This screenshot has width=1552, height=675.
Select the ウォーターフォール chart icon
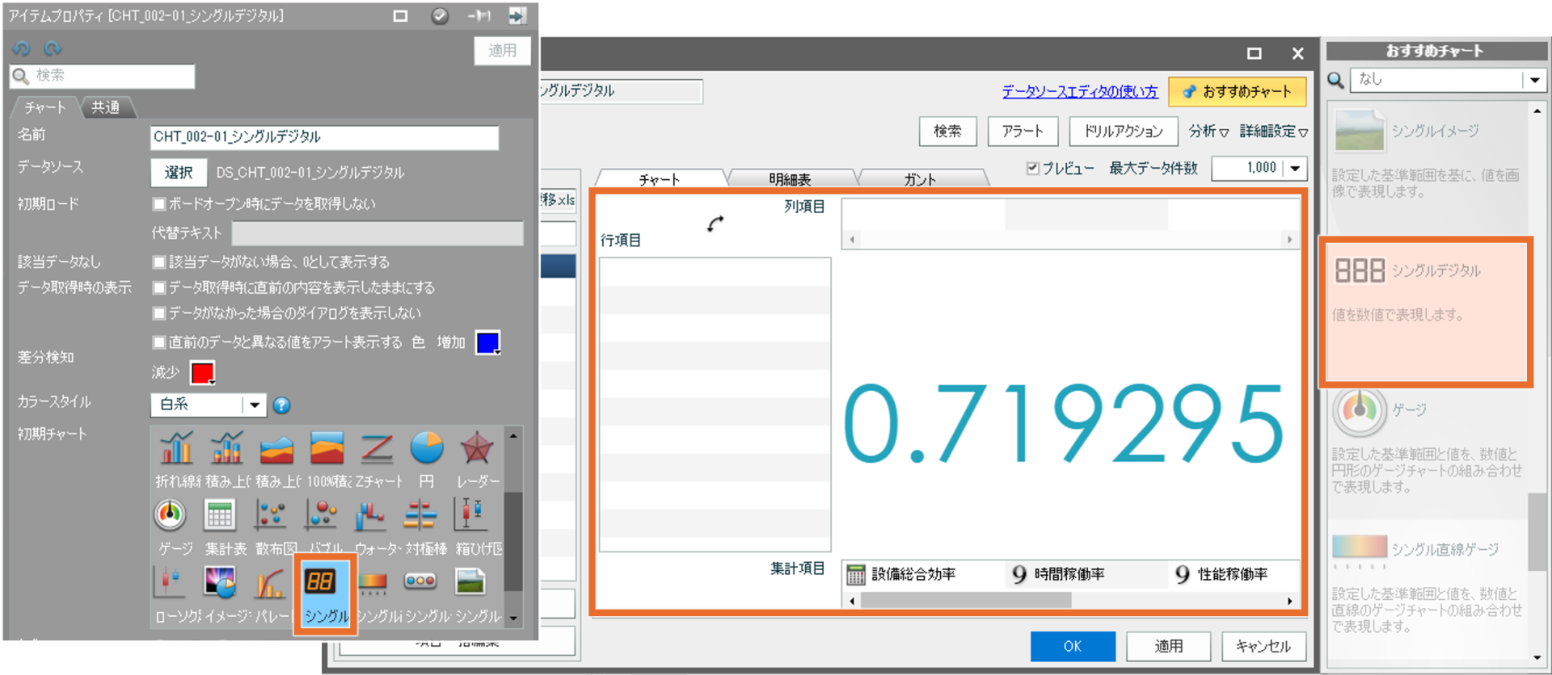[x=370, y=515]
